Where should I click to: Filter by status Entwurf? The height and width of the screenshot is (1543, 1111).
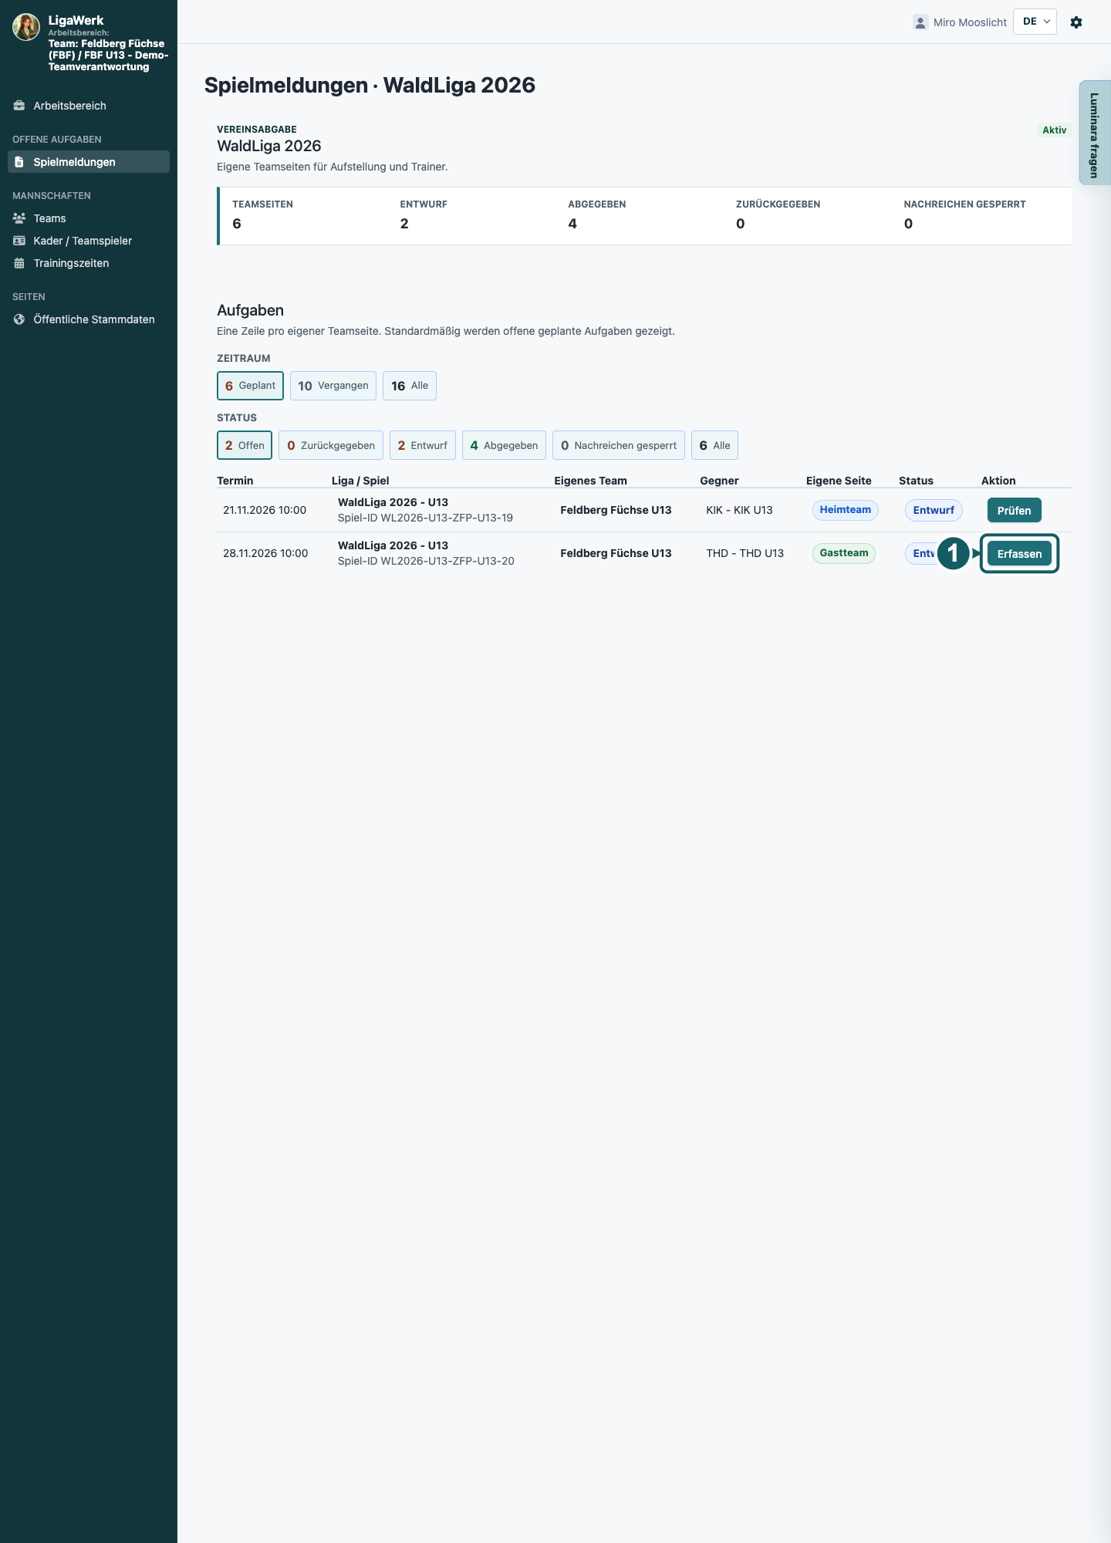(x=423, y=445)
